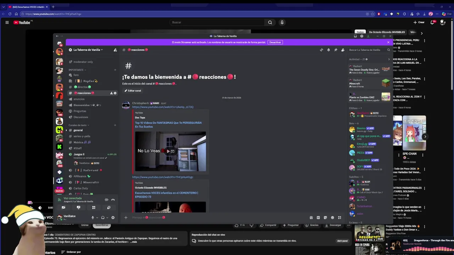Expand Actividad panel with right chevron

tap(389, 59)
